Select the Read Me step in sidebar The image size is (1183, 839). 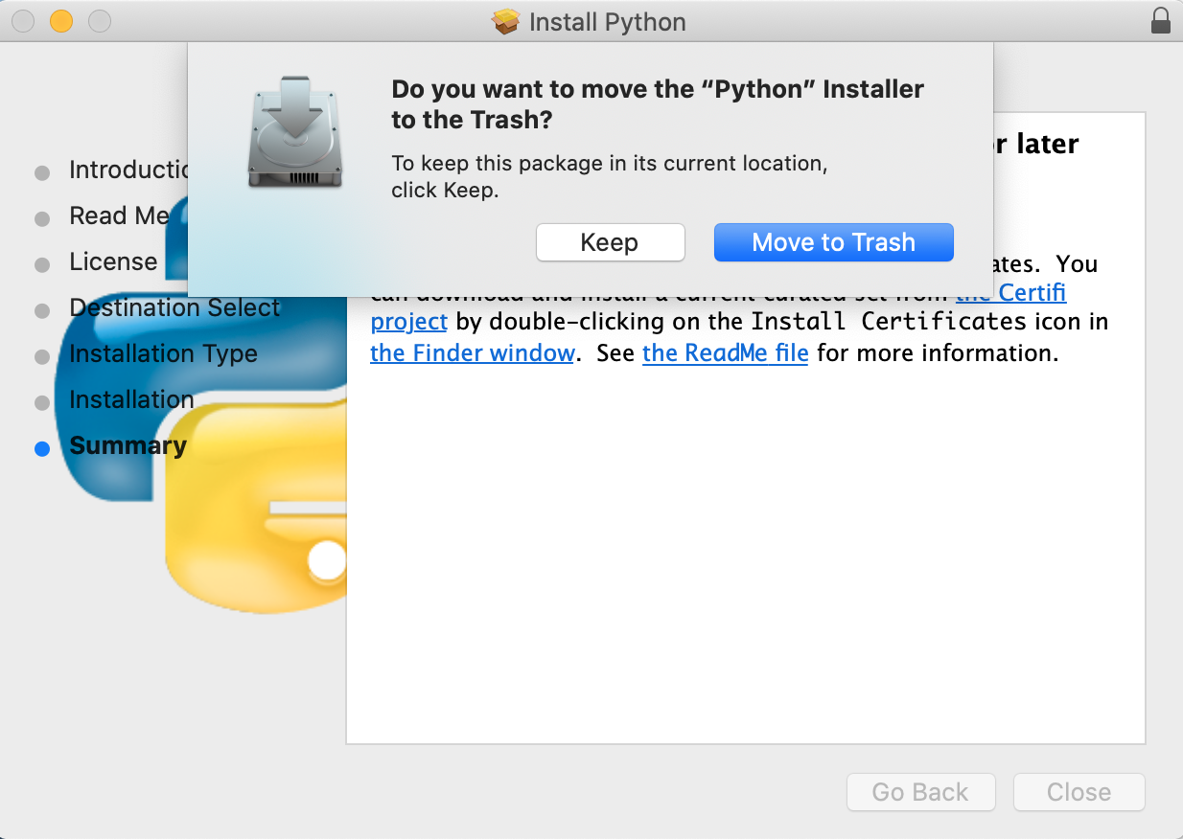[119, 215]
